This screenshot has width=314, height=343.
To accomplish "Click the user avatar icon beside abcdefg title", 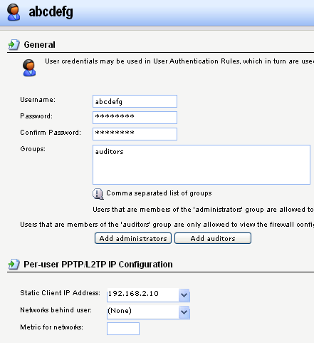I will coord(14,12).
